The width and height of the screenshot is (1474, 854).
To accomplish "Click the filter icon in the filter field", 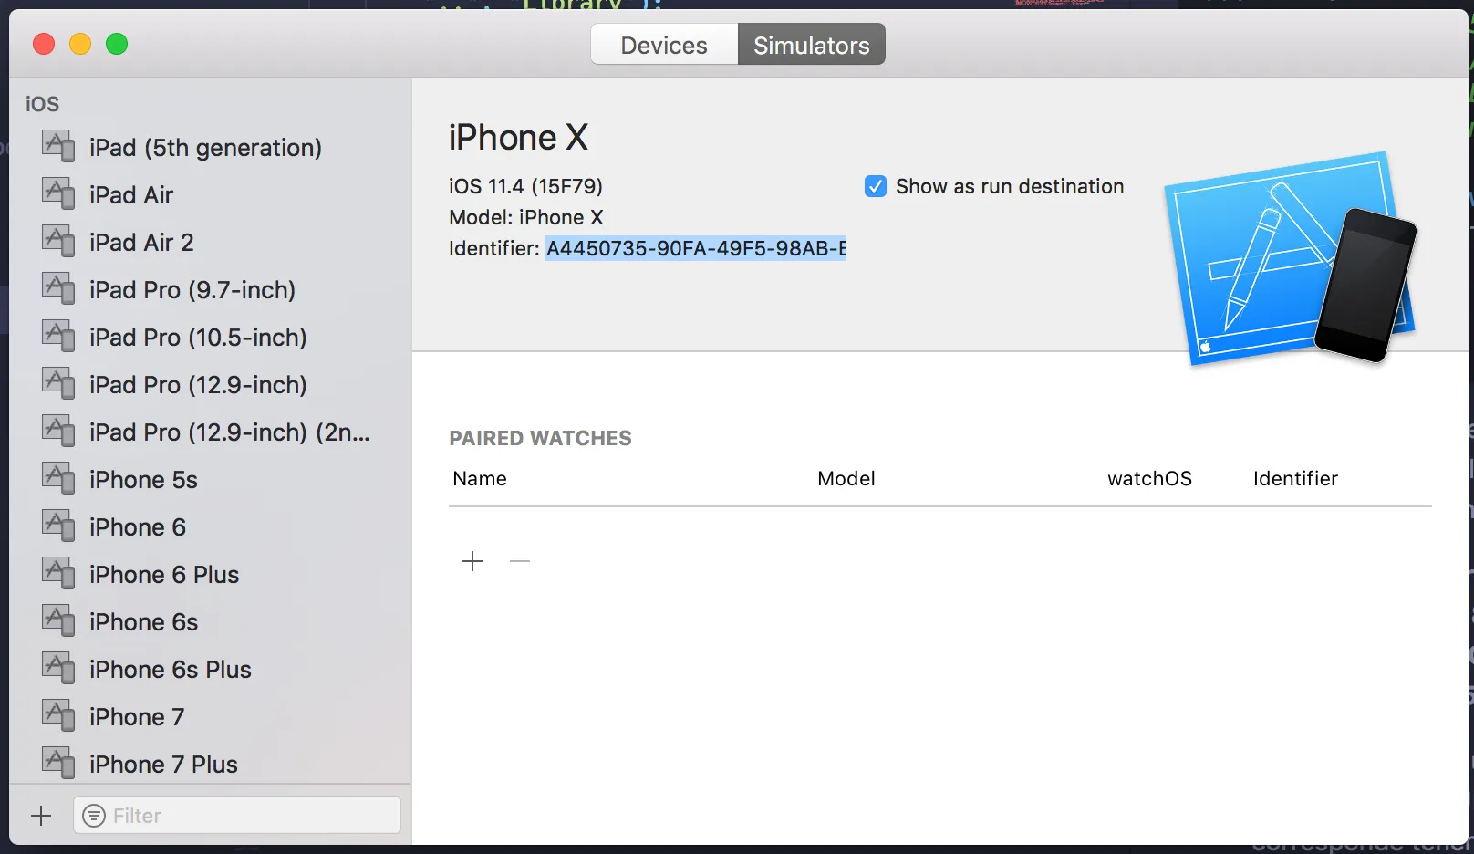I will pos(94,816).
